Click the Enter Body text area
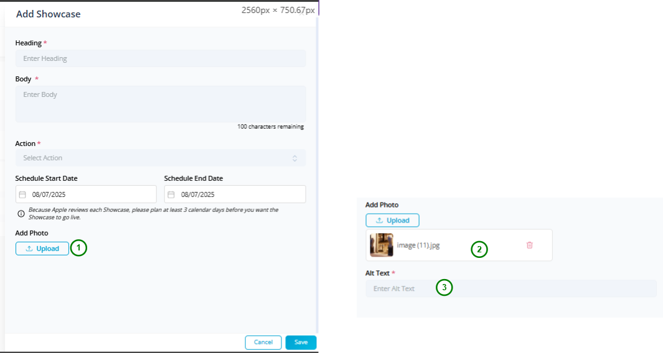 (x=161, y=104)
